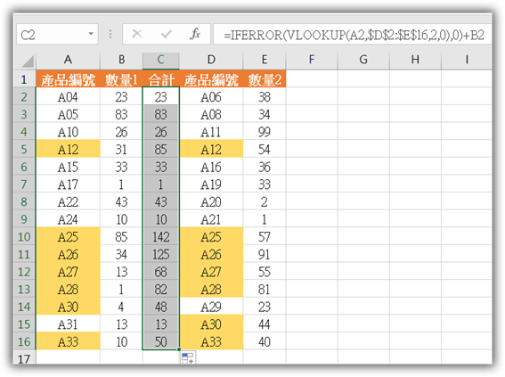Select column B header
Image resolution: width=505 pixels, height=377 pixels.
121,60
